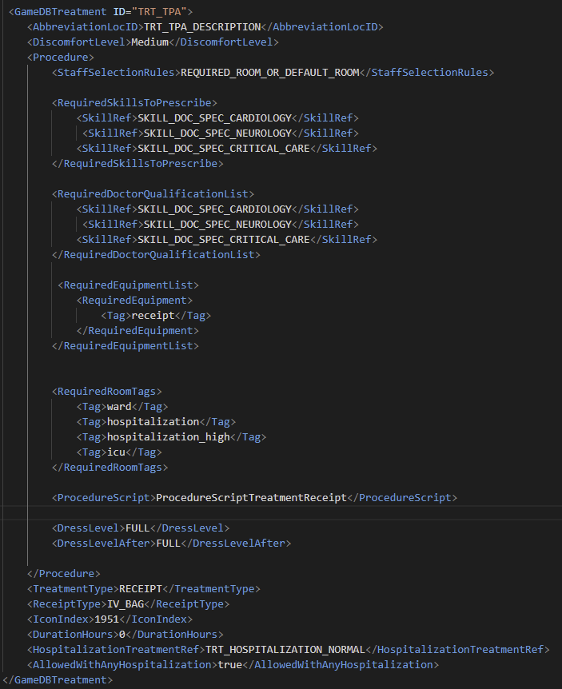The width and height of the screenshot is (562, 689).
Task: Click the closing RequiredRoomTags tag
Action: coord(110,467)
